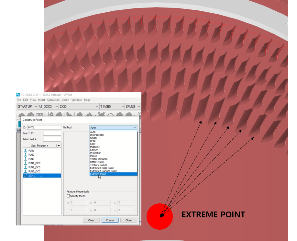Select PLN2_DCC in the feature list

pyautogui.click(x=42, y=167)
